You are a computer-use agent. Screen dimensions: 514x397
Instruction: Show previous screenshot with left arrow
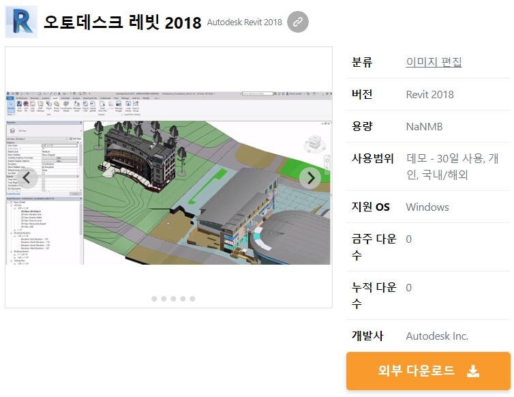[27, 178]
